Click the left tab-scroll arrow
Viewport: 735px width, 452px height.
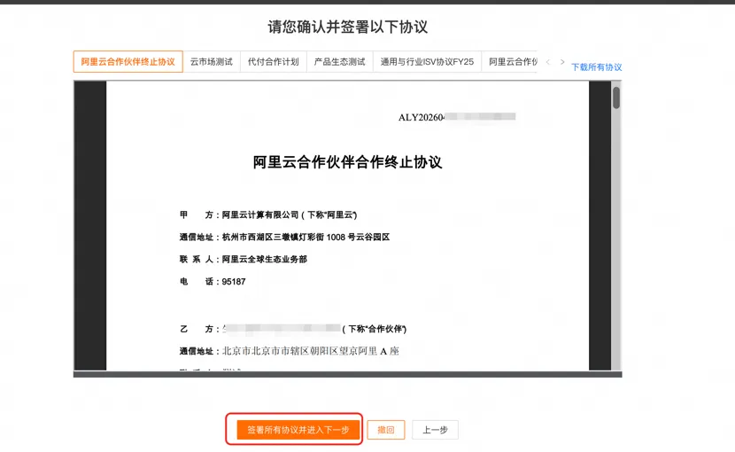tap(547, 62)
